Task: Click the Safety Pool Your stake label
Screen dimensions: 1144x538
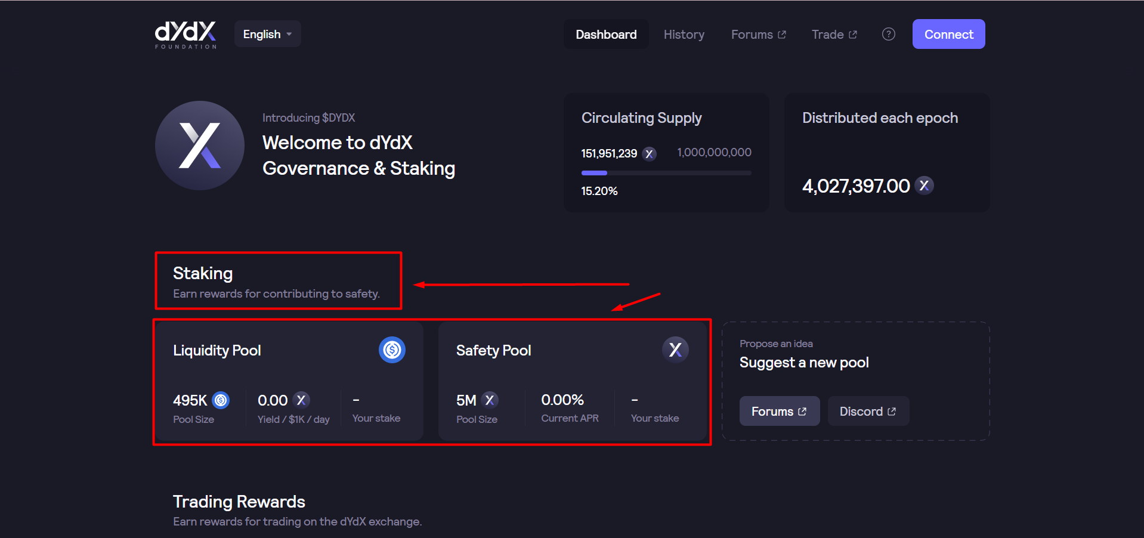Action: (655, 418)
